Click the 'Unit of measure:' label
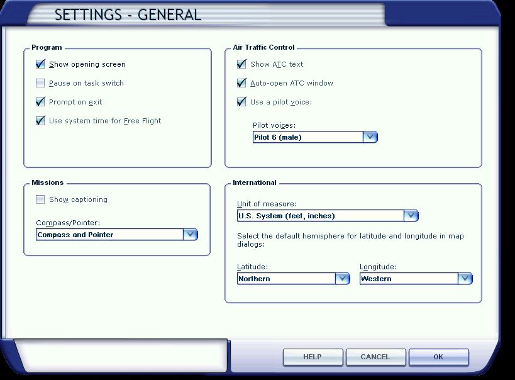515x380 pixels. [x=267, y=204]
